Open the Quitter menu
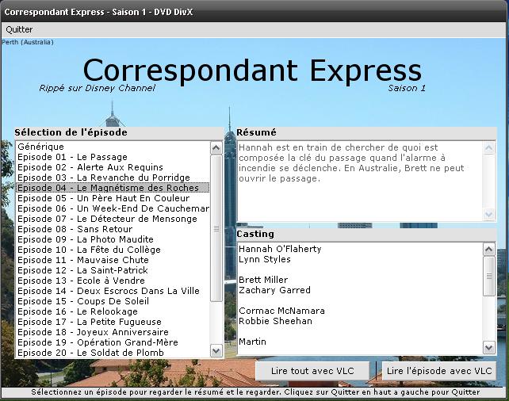The height and width of the screenshot is (401, 509). coord(20,29)
